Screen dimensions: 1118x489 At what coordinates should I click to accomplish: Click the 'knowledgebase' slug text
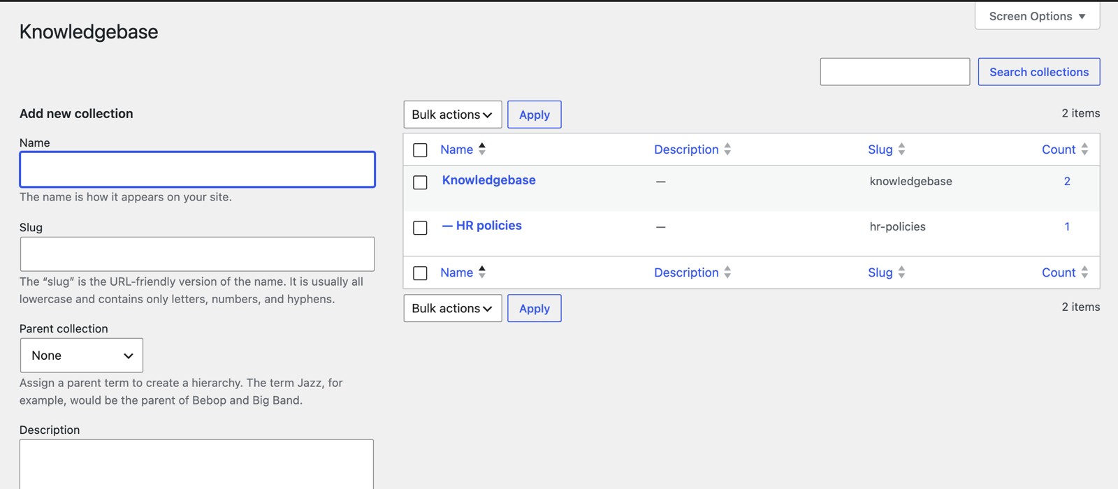tap(910, 181)
